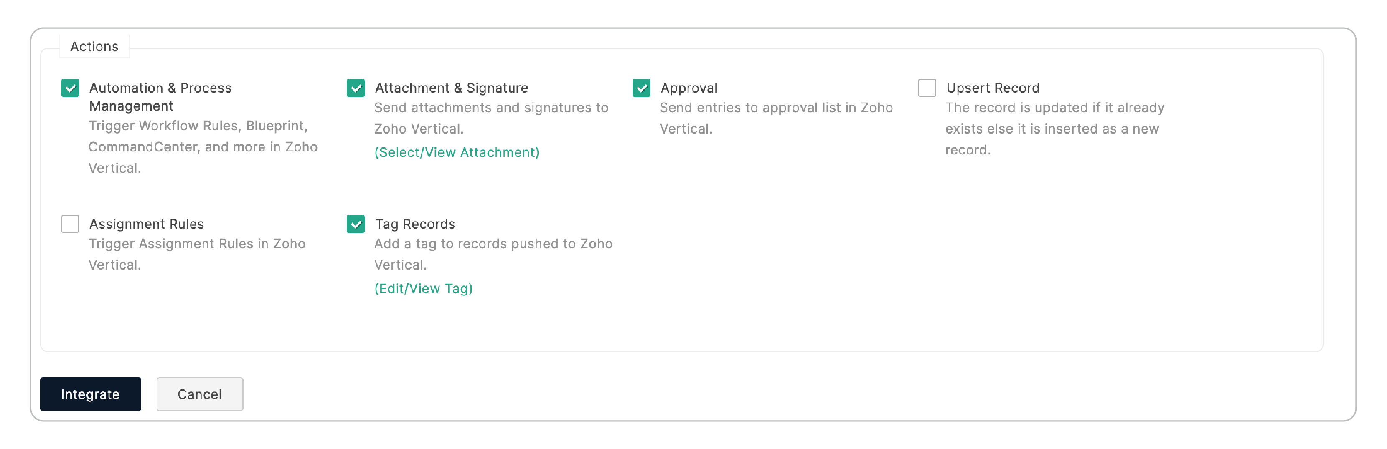Image resolution: width=1387 pixels, height=449 pixels.
Task: Click the Attachment & Signature label text
Action: click(x=451, y=88)
